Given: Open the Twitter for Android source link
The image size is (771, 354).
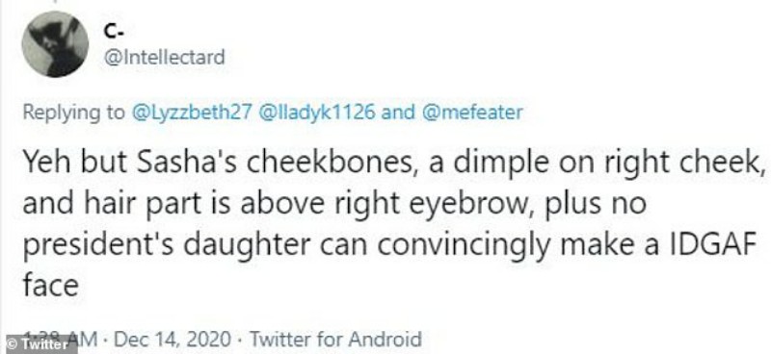Looking at the screenshot, I should pyautogui.click(x=335, y=340).
